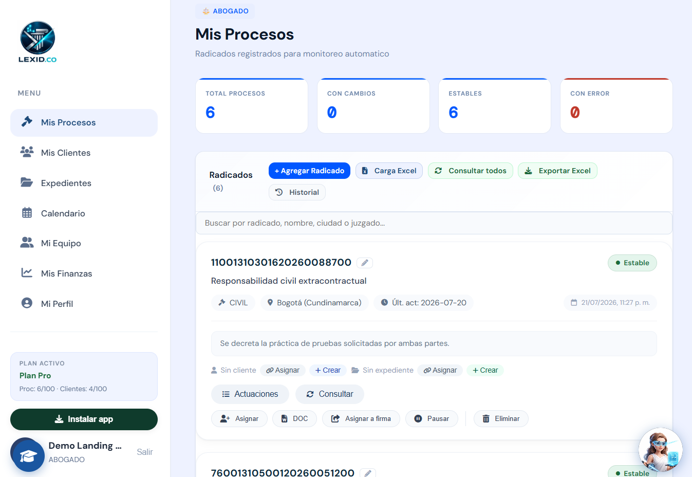This screenshot has height=477, width=692.
Task: Click the Con Error stat card
Action: pos(616,105)
